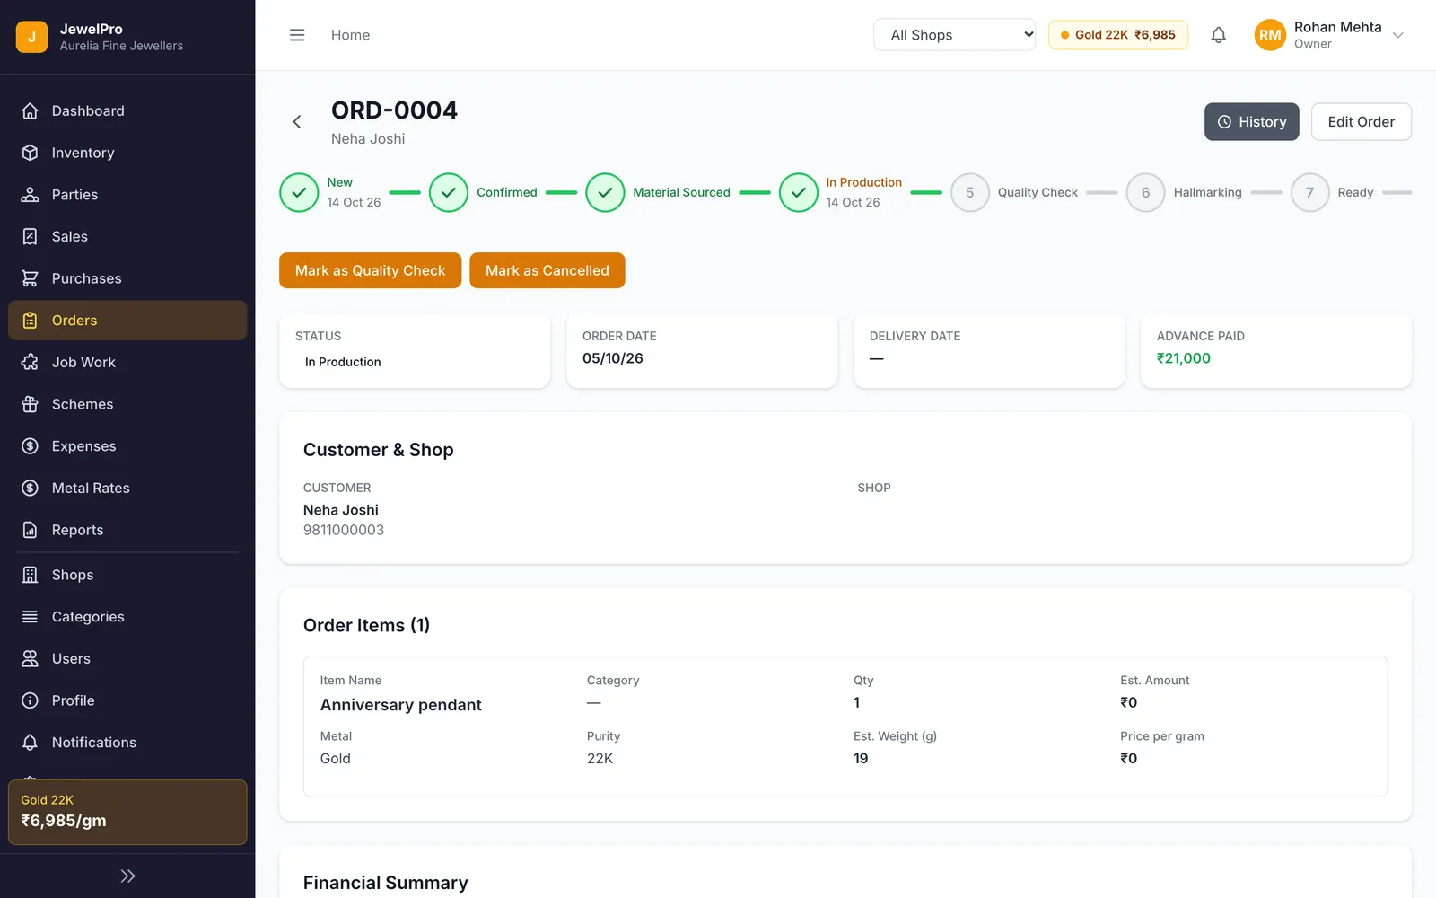Go to Metal Rates page
Screen dimensions: 1436x898
point(127,488)
